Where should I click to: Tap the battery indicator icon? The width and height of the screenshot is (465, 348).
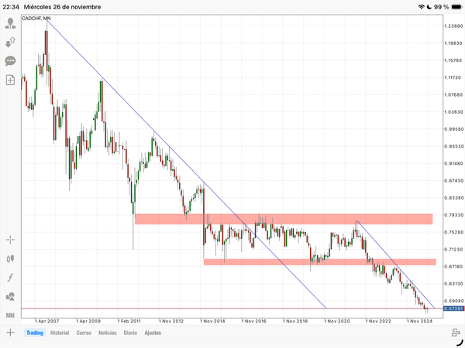point(456,7)
